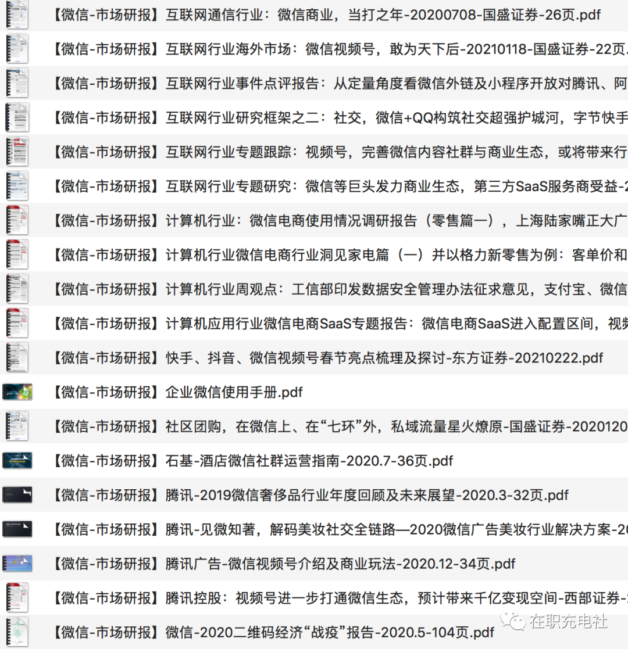
Task: Select PDF icon for 社区团购 file
Action: (x=17, y=426)
